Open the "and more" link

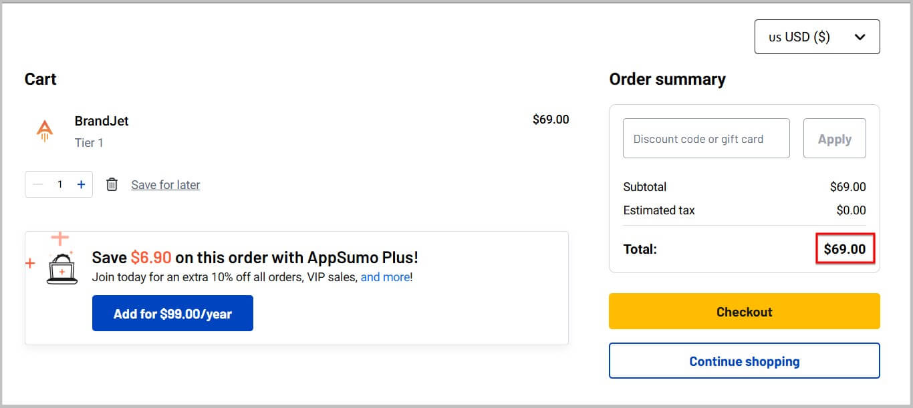(385, 276)
